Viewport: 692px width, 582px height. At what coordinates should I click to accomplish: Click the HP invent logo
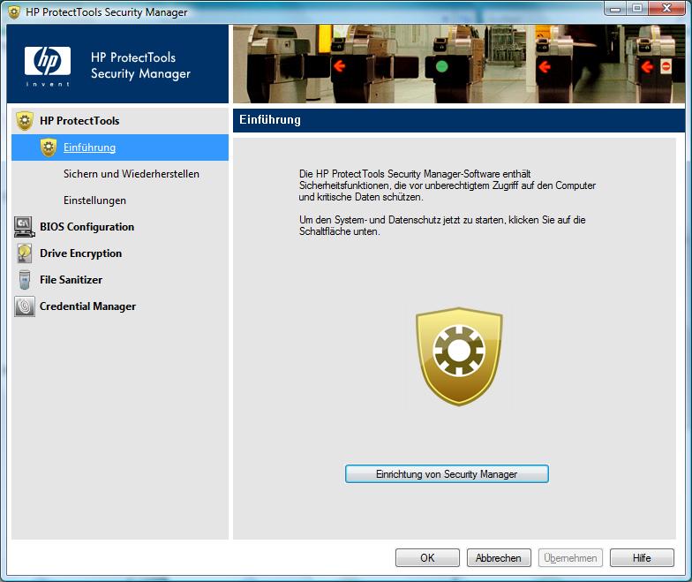pyautogui.click(x=48, y=66)
